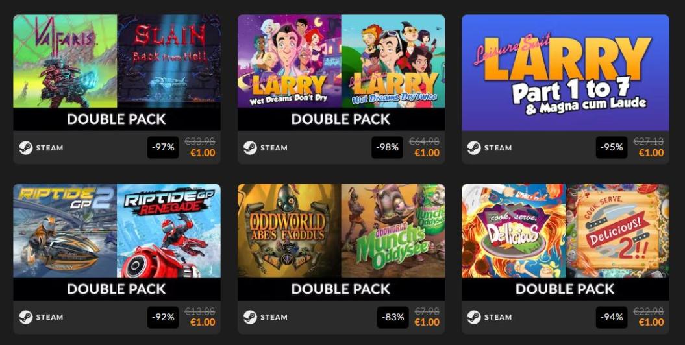
Task: Select Larry Wet Dreams Dry Twice artwork
Action: point(393,61)
